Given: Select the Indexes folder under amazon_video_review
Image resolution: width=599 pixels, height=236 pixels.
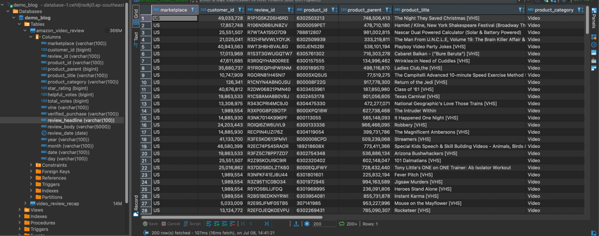Looking at the screenshot, I should coord(47,191).
